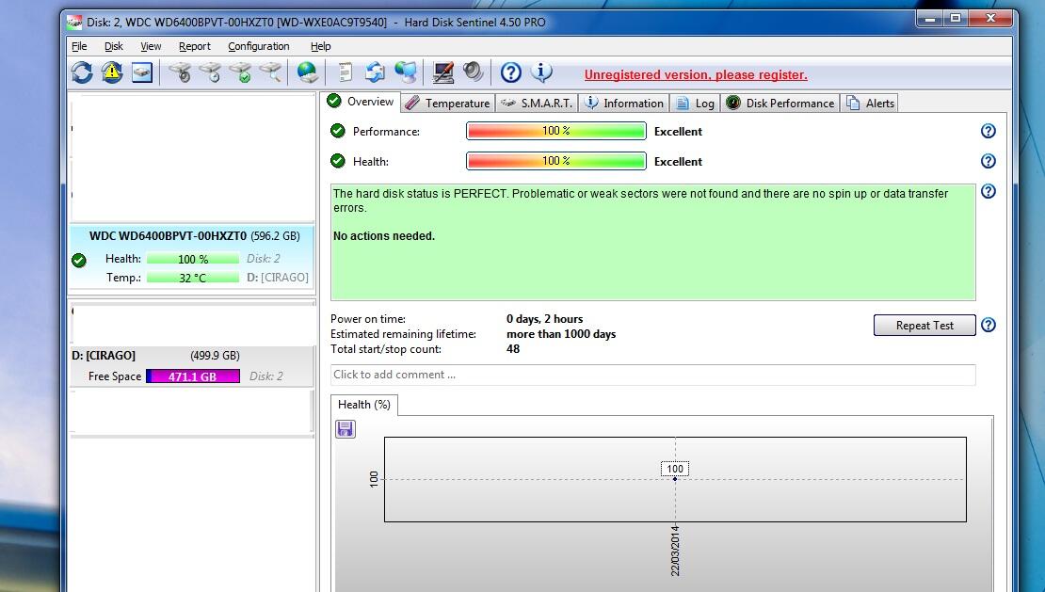Select the Overview tab
Image resolution: width=1045 pixels, height=592 pixels.
362,102
